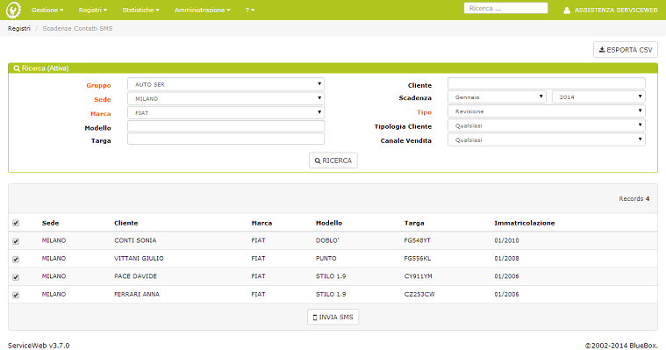Click the Scadenze Contatti SMS breadcrumb text

click(77, 28)
